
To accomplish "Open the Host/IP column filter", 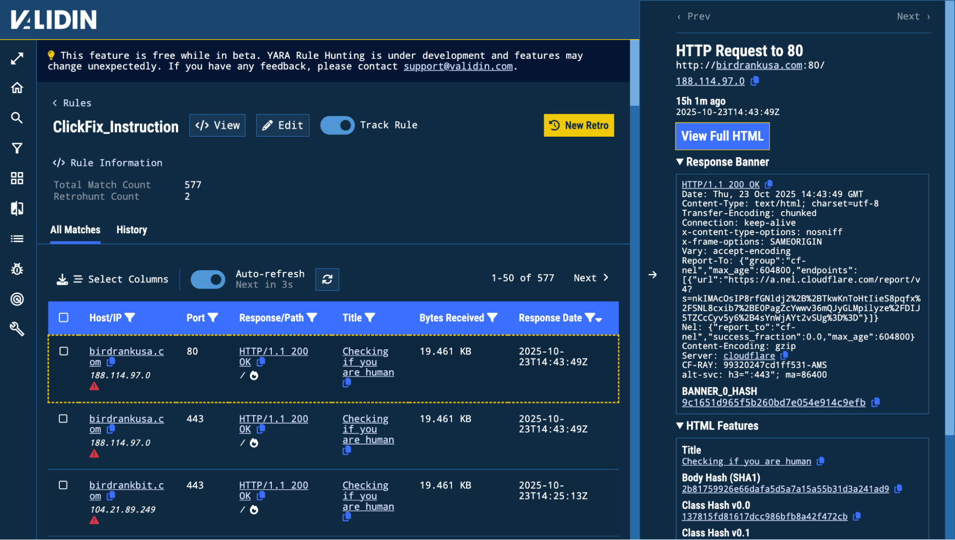I will pos(130,318).
